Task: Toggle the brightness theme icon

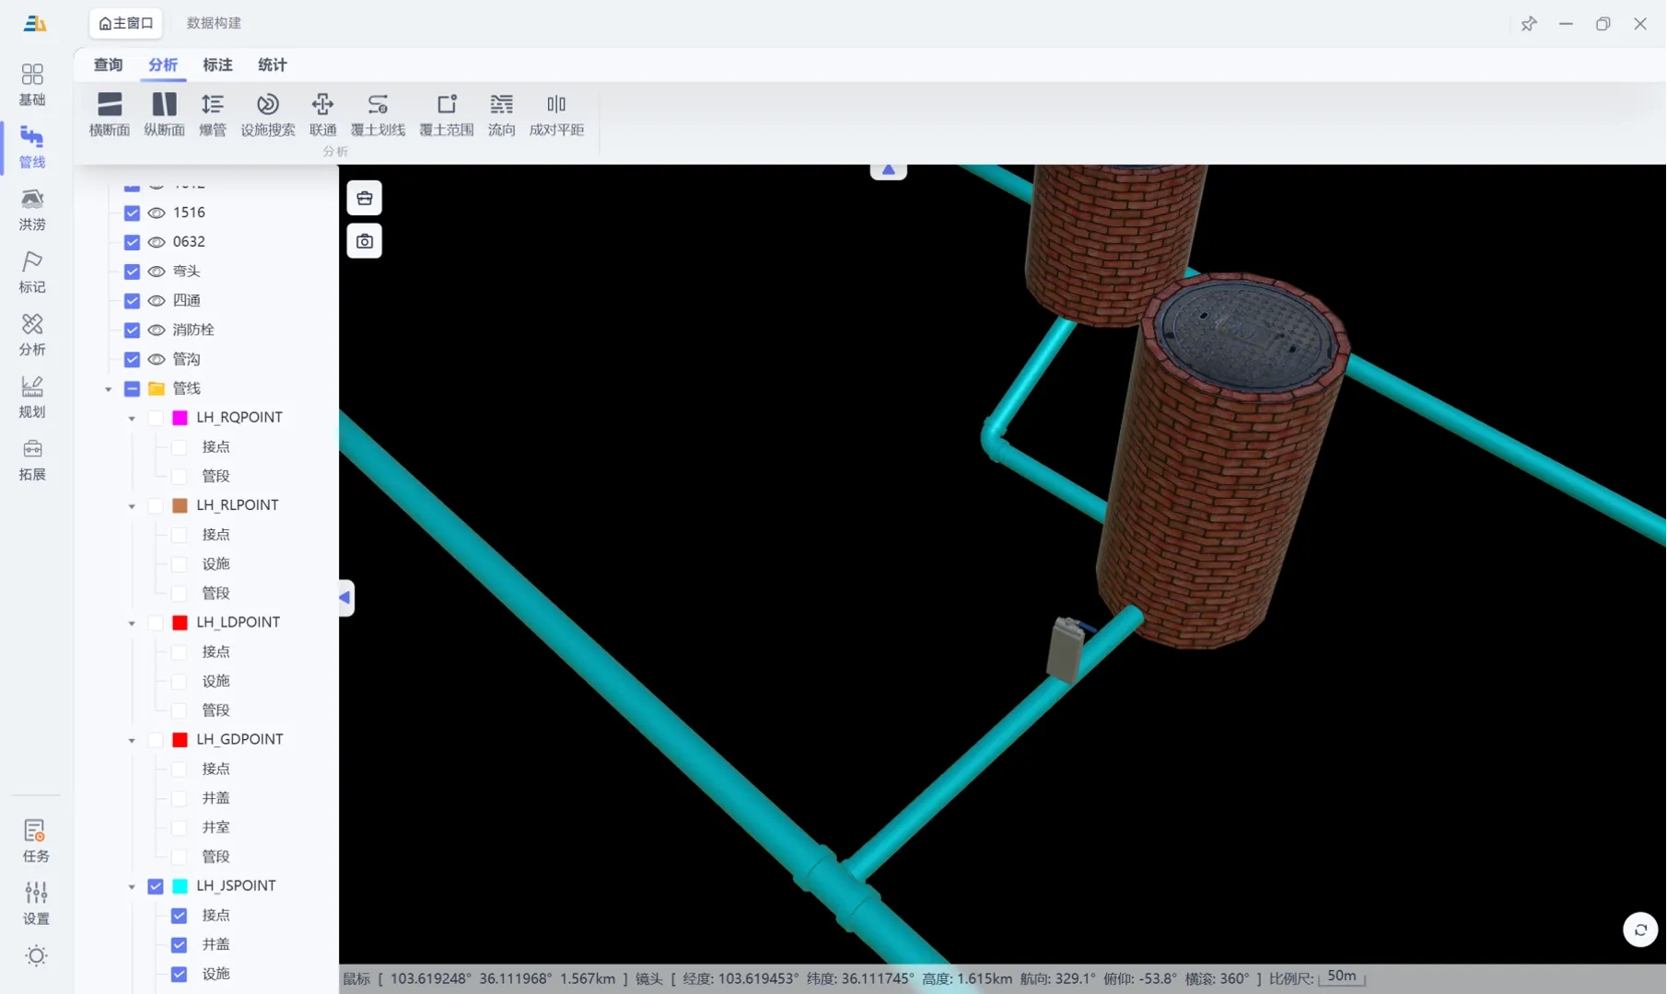Action: [36, 955]
